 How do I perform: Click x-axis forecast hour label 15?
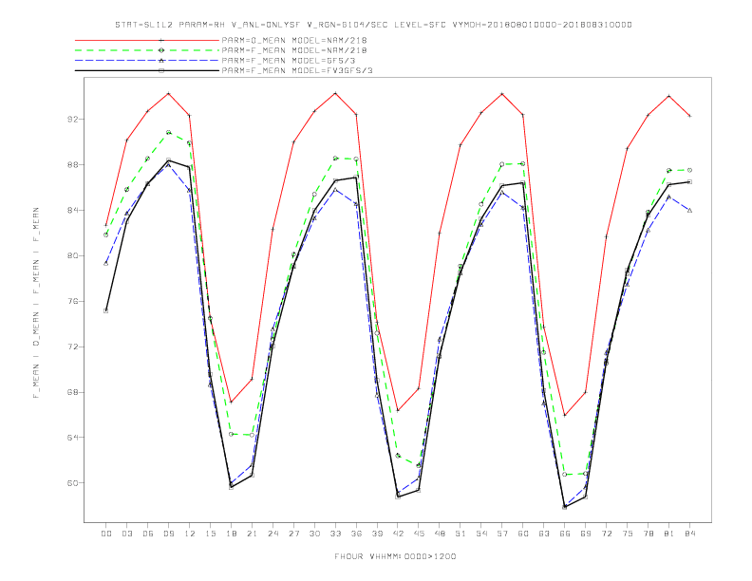[x=210, y=534]
